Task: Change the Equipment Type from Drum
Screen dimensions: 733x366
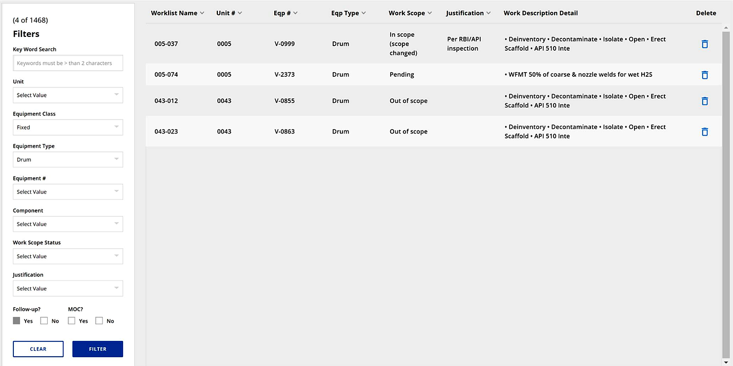Action: click(x=68, y=159)
